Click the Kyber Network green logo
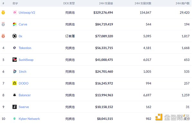This screenshot has height=124, width=193. click(14, 119)
